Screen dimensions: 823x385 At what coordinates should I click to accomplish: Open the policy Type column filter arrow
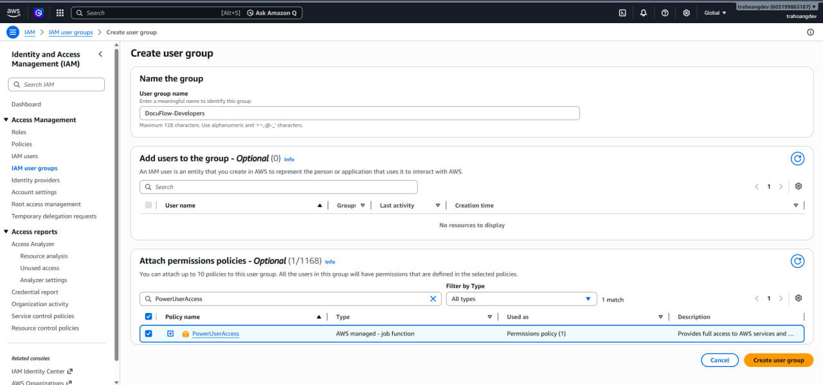[490, 317]
